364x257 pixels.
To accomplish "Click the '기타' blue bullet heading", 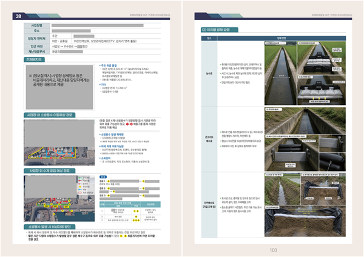I will click(x=103, y=85).
